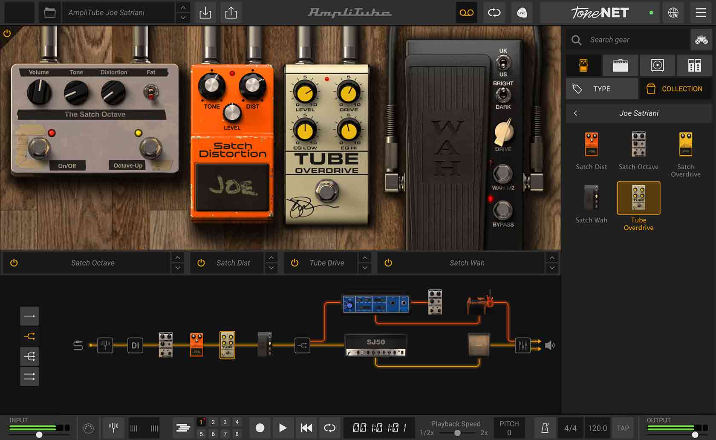The height and width of the screenshot is (440, 716).
Task: Select the amplifiers gear tab
Action: click(620, 65)
